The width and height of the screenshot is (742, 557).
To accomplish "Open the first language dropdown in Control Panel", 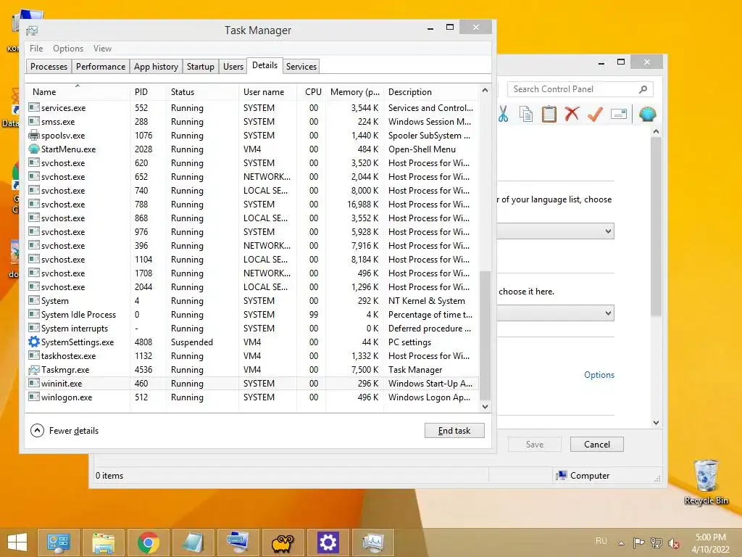I will [555, 231].
